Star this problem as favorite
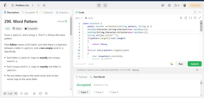The width and height of the screenshot is (204, 98). click(34, 93)
